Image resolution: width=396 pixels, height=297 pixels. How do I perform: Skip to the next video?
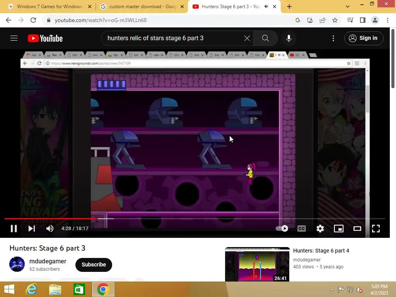coord(32,229)
